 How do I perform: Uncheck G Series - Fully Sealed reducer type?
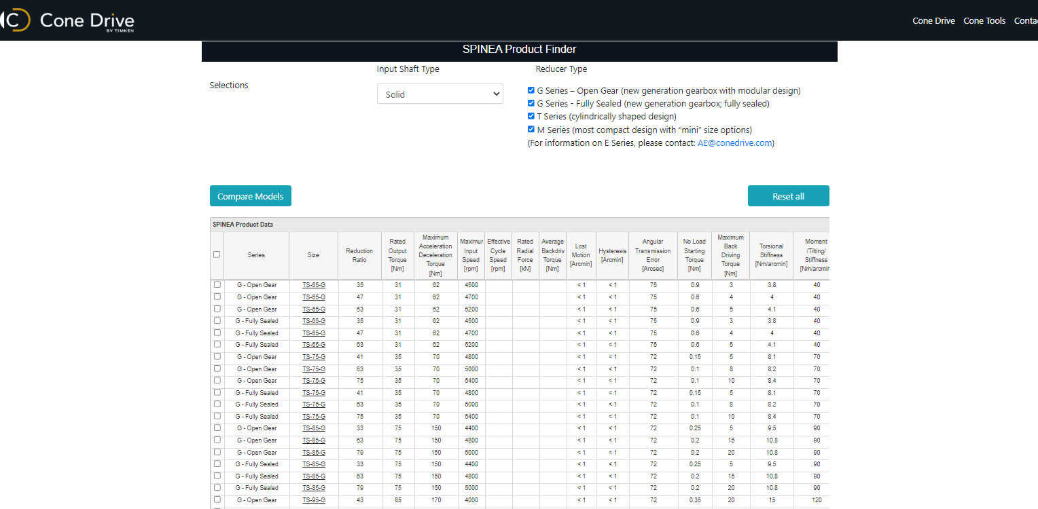tap(531, 102)
